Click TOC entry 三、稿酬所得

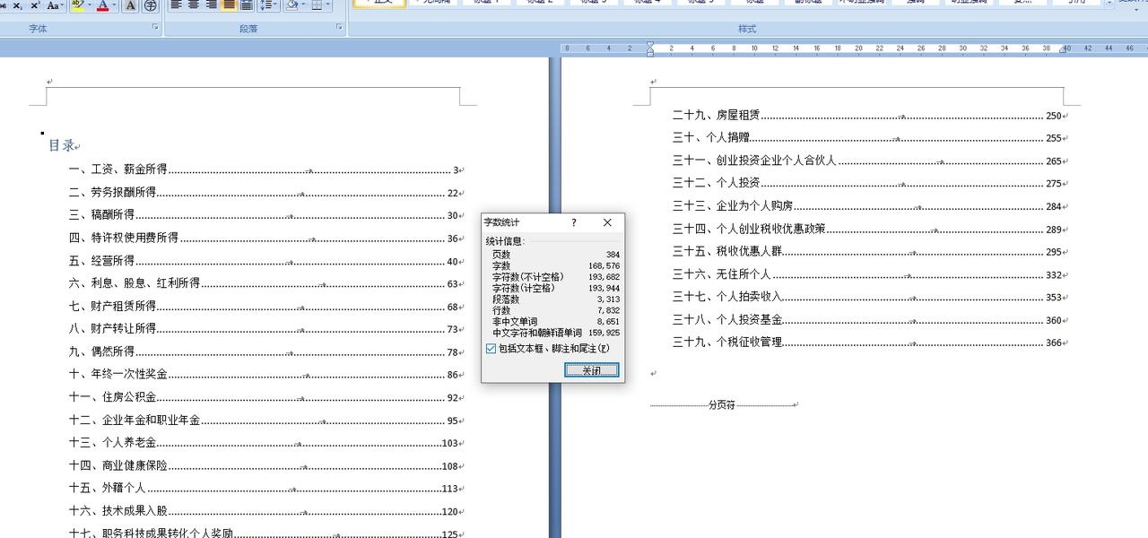[265, 215]
